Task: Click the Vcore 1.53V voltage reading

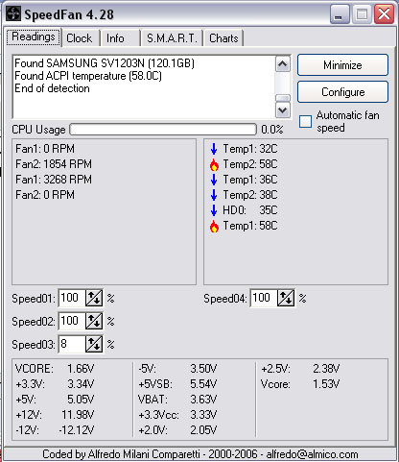Action: click(300, 384)
